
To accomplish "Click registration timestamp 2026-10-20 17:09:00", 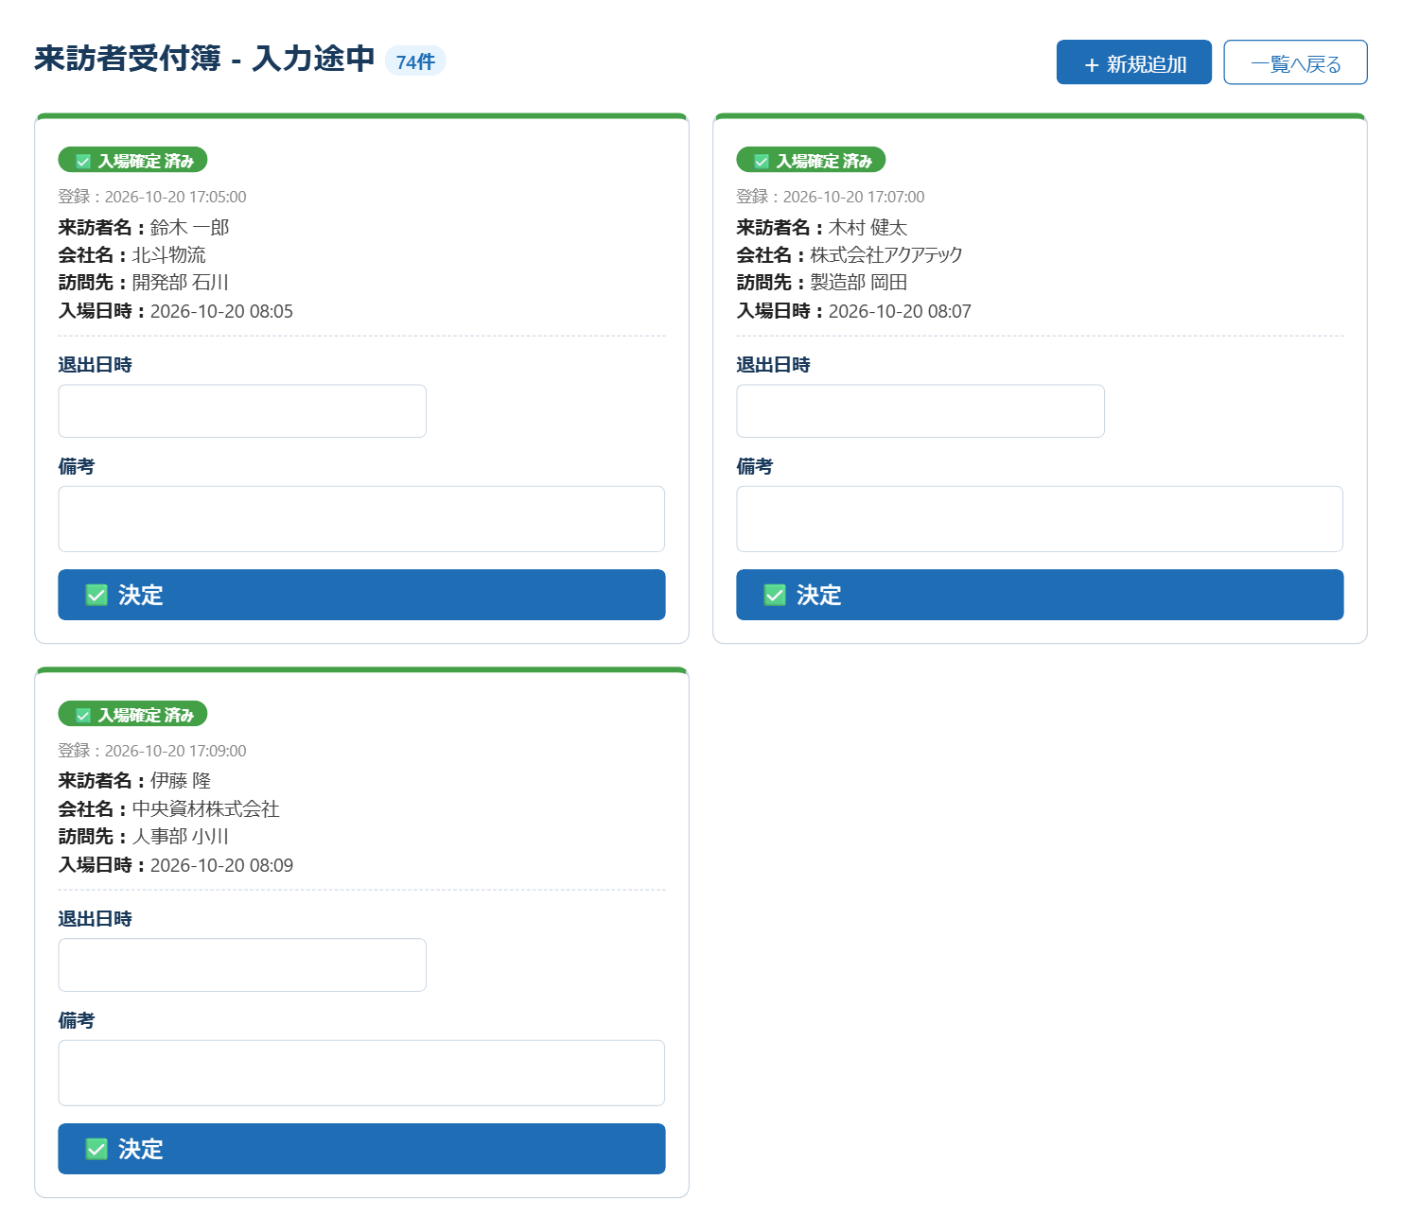I will click(x=176, y=751).
